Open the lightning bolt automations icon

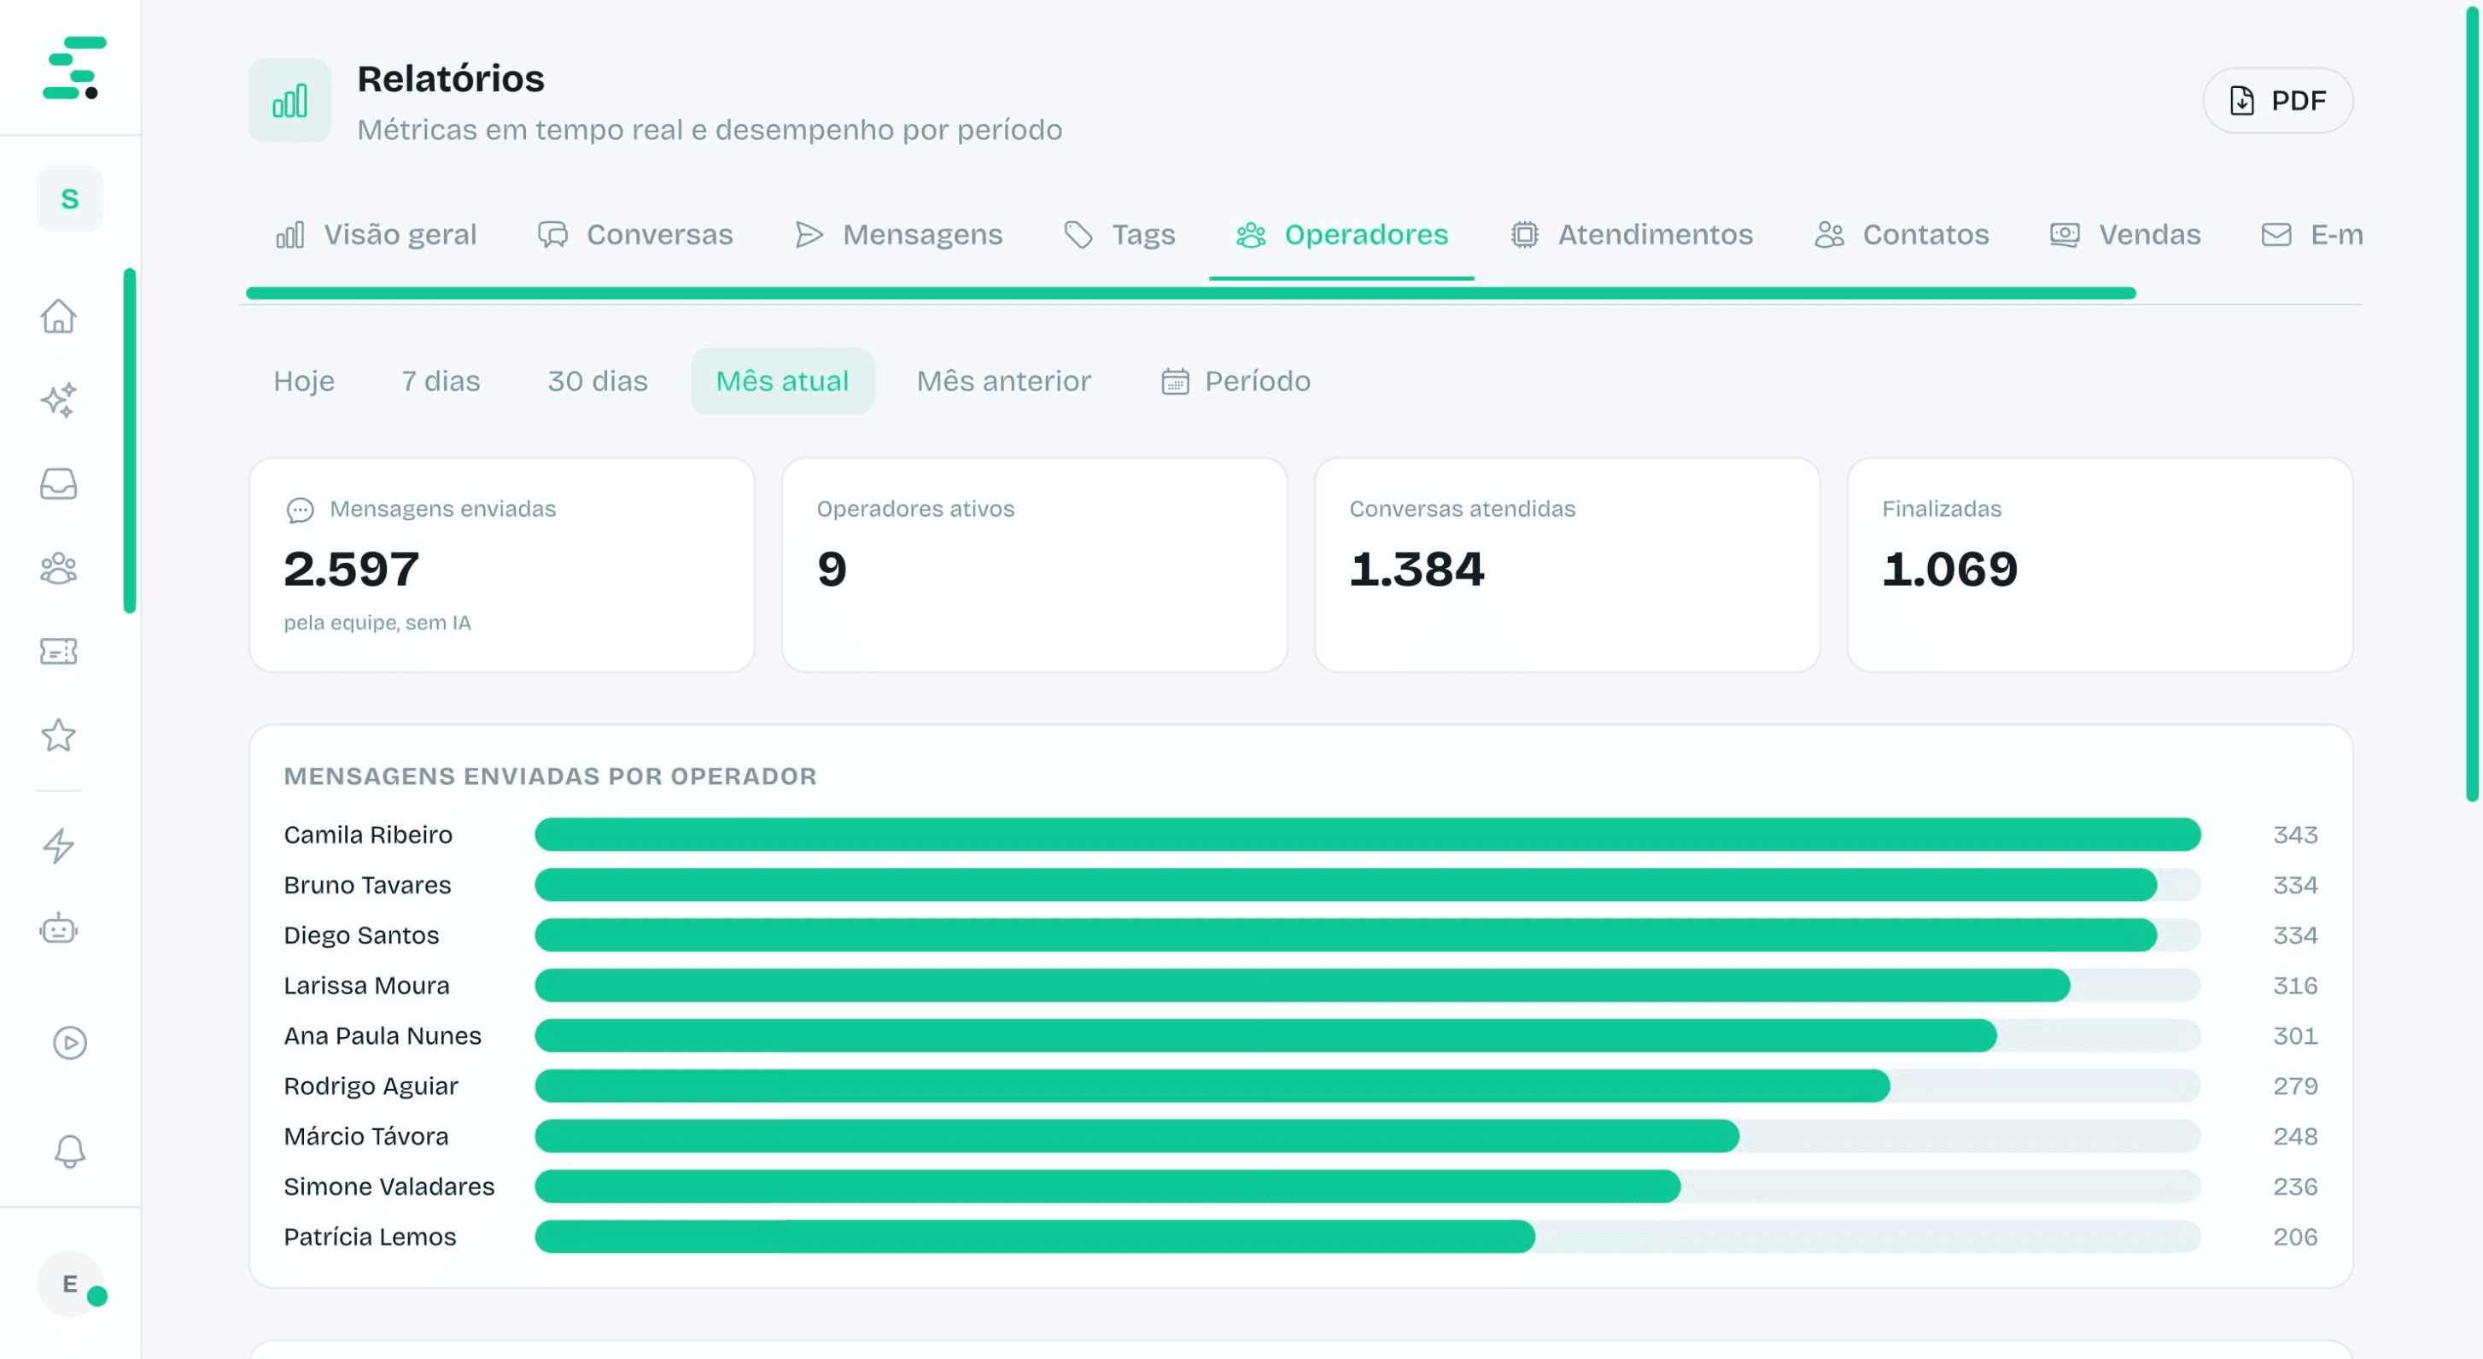click(x=59, y=846)
